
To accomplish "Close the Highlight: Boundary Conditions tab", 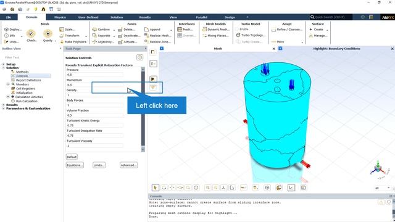I will (393, 49).
